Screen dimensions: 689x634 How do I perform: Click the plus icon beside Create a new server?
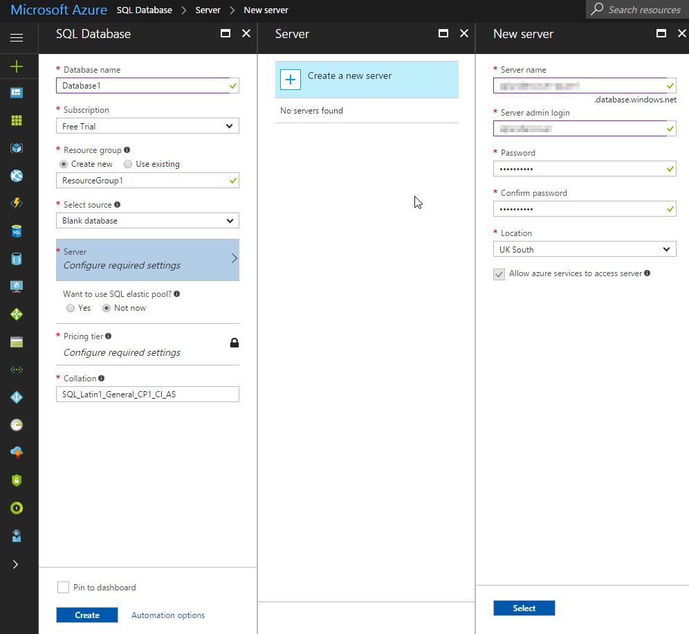(x=291, y=80)
